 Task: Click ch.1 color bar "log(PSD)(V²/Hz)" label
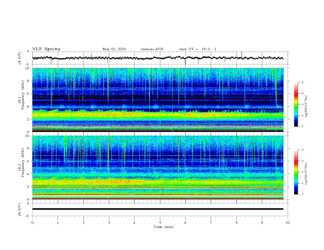tap(307, 107)
